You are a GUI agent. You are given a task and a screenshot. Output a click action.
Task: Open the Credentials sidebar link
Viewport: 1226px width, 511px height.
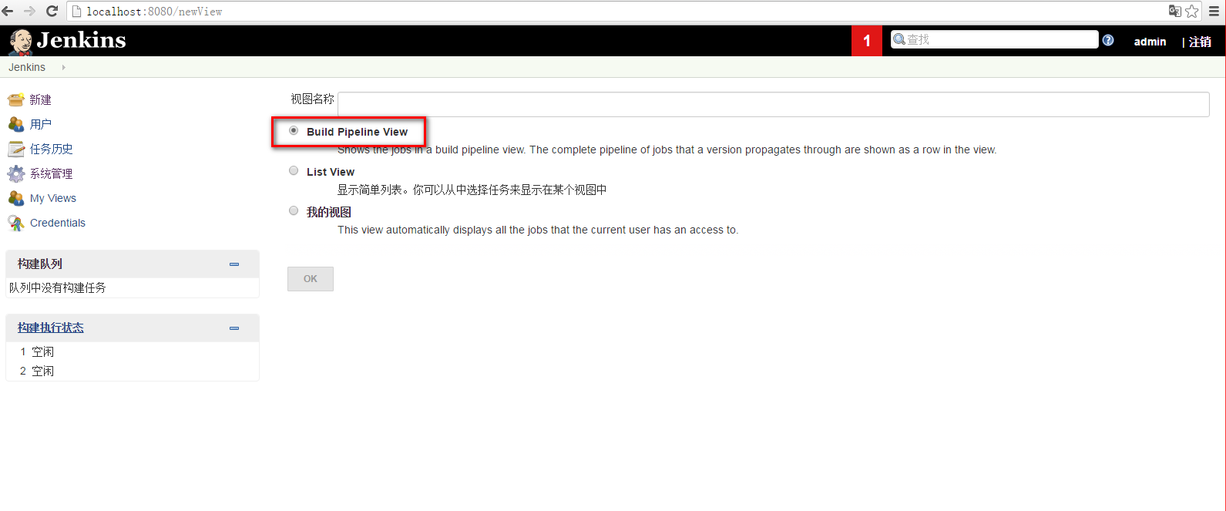(x=58, y=223)
